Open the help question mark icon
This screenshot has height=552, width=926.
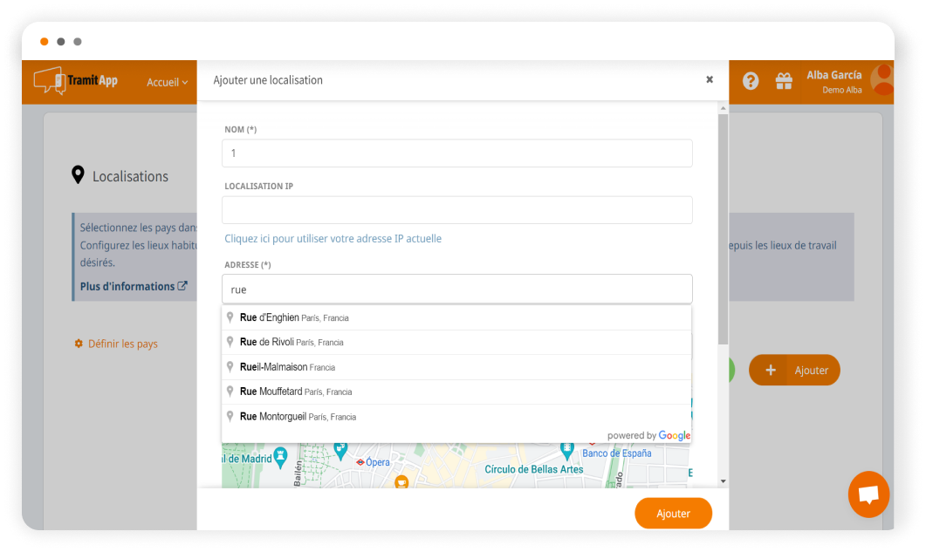click(751, 81)
